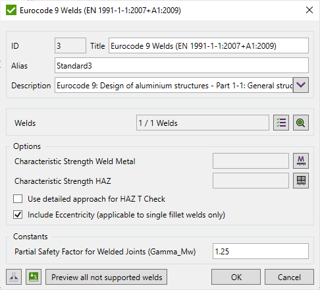
Task: Click the Characteristic Strength Weld Metal field
Action: [251, 161]
